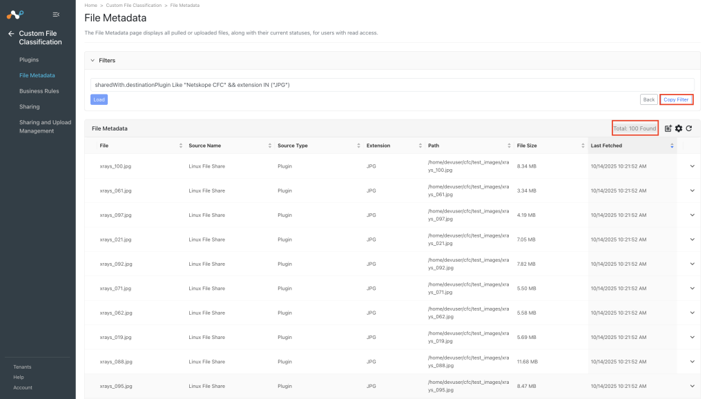Go back with the sidebar arrow icon
Viewport: 707px width, 399px height.
click(11, 33)
